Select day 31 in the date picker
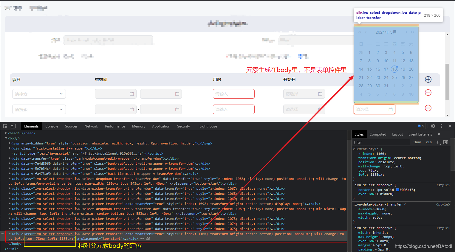This screenshot has height=252, width=455. (x=386, y=86)
